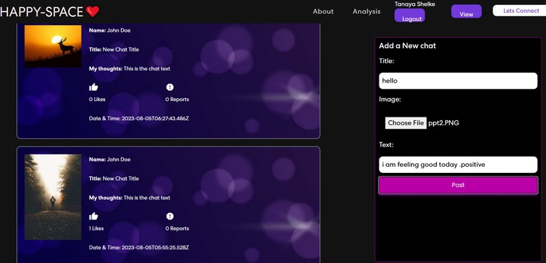Click Title: New Chat Title on forest post
546x263 pixels.
coord(114,178)
